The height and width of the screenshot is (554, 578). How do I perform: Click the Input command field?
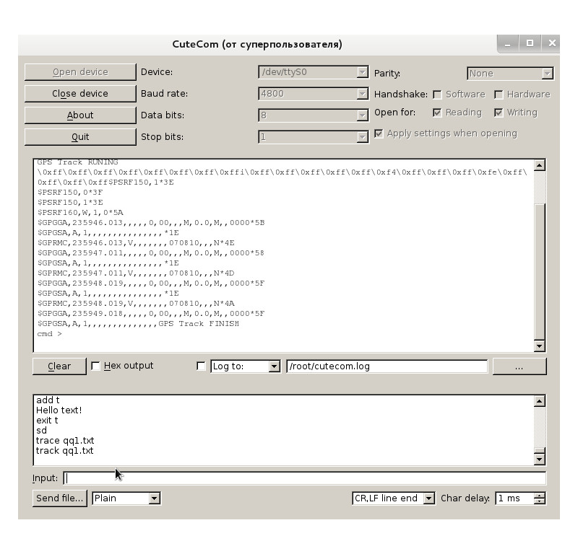pyautogui.click(x=304, y=478)
